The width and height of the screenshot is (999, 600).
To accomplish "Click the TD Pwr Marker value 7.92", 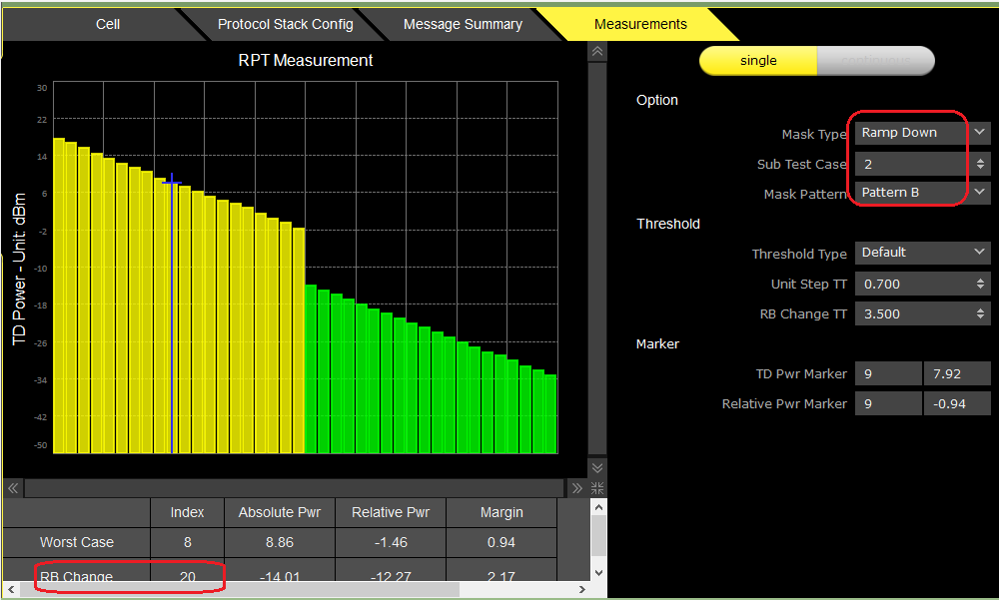I will click(x=957, y=374).
